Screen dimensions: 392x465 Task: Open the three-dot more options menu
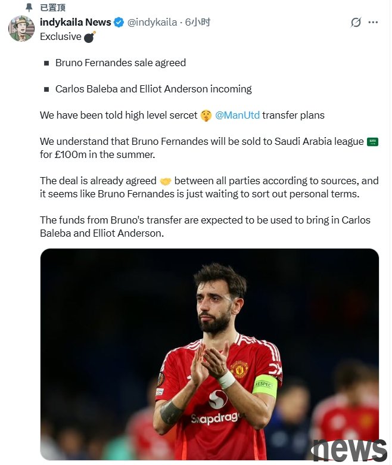point(374,23)
